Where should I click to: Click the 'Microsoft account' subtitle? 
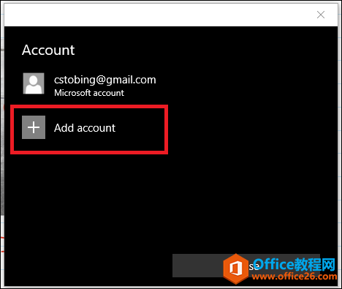89,93
